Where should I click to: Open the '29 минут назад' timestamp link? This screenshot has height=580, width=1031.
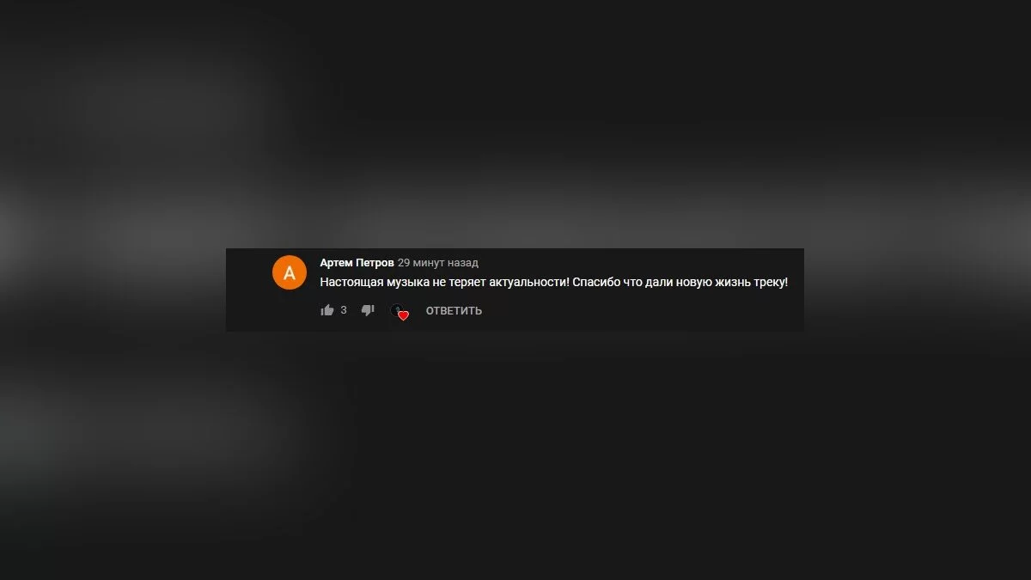(x=438, y=263)
